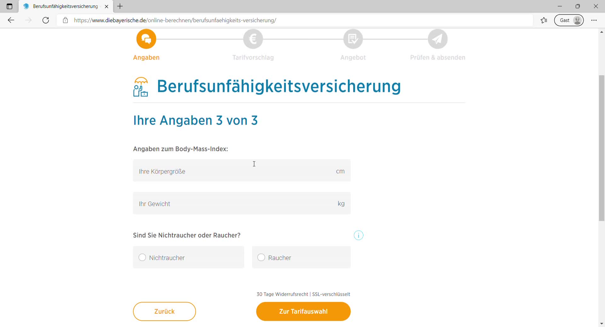Click the paper plane Prüfen & absenden icon
The image size is (605, 327).
point(438,39)
